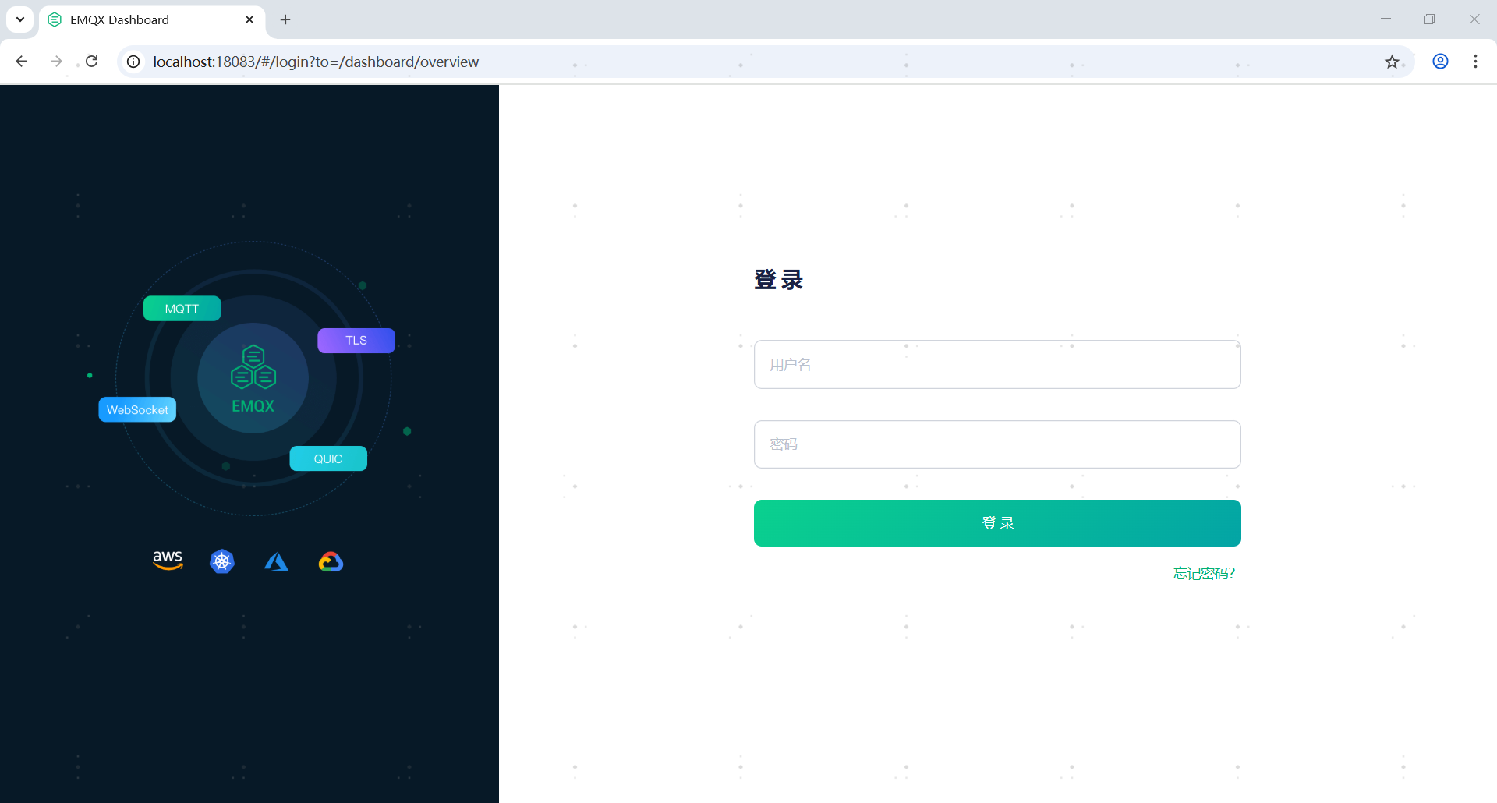
Task: Click the Google Cloud logo icon
Action: 331,561
